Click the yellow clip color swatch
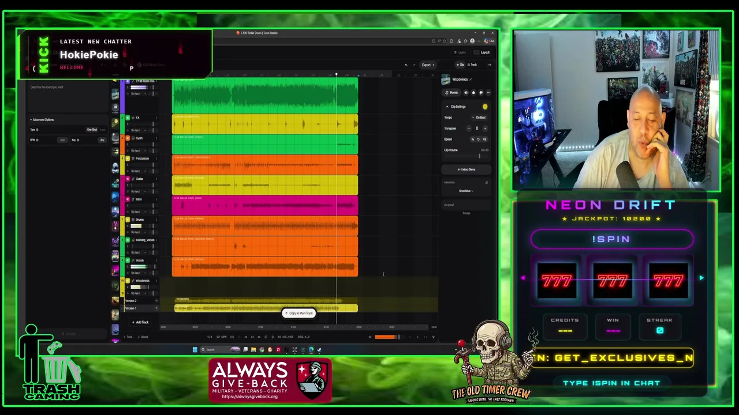This screenshot has width=739, height=415. tap(485, 107)
